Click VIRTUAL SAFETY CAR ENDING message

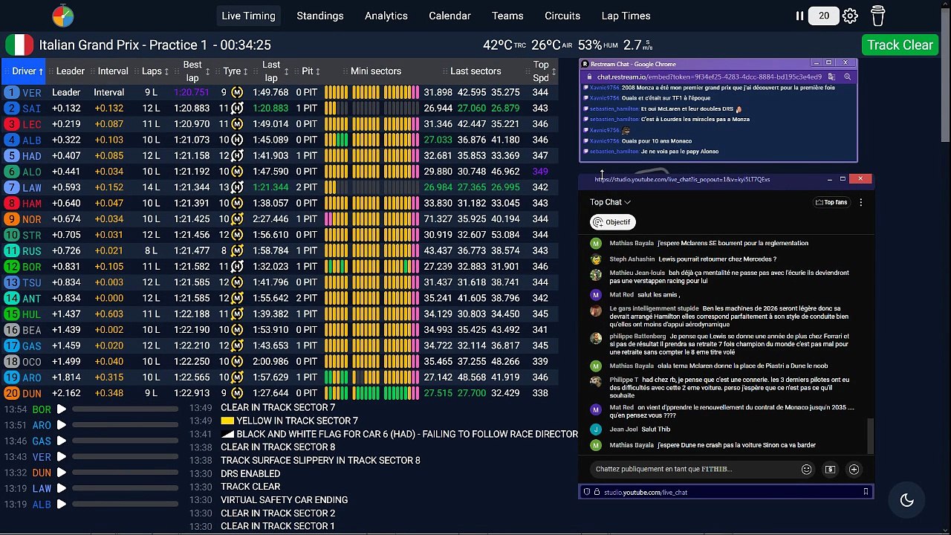point(284,500)
